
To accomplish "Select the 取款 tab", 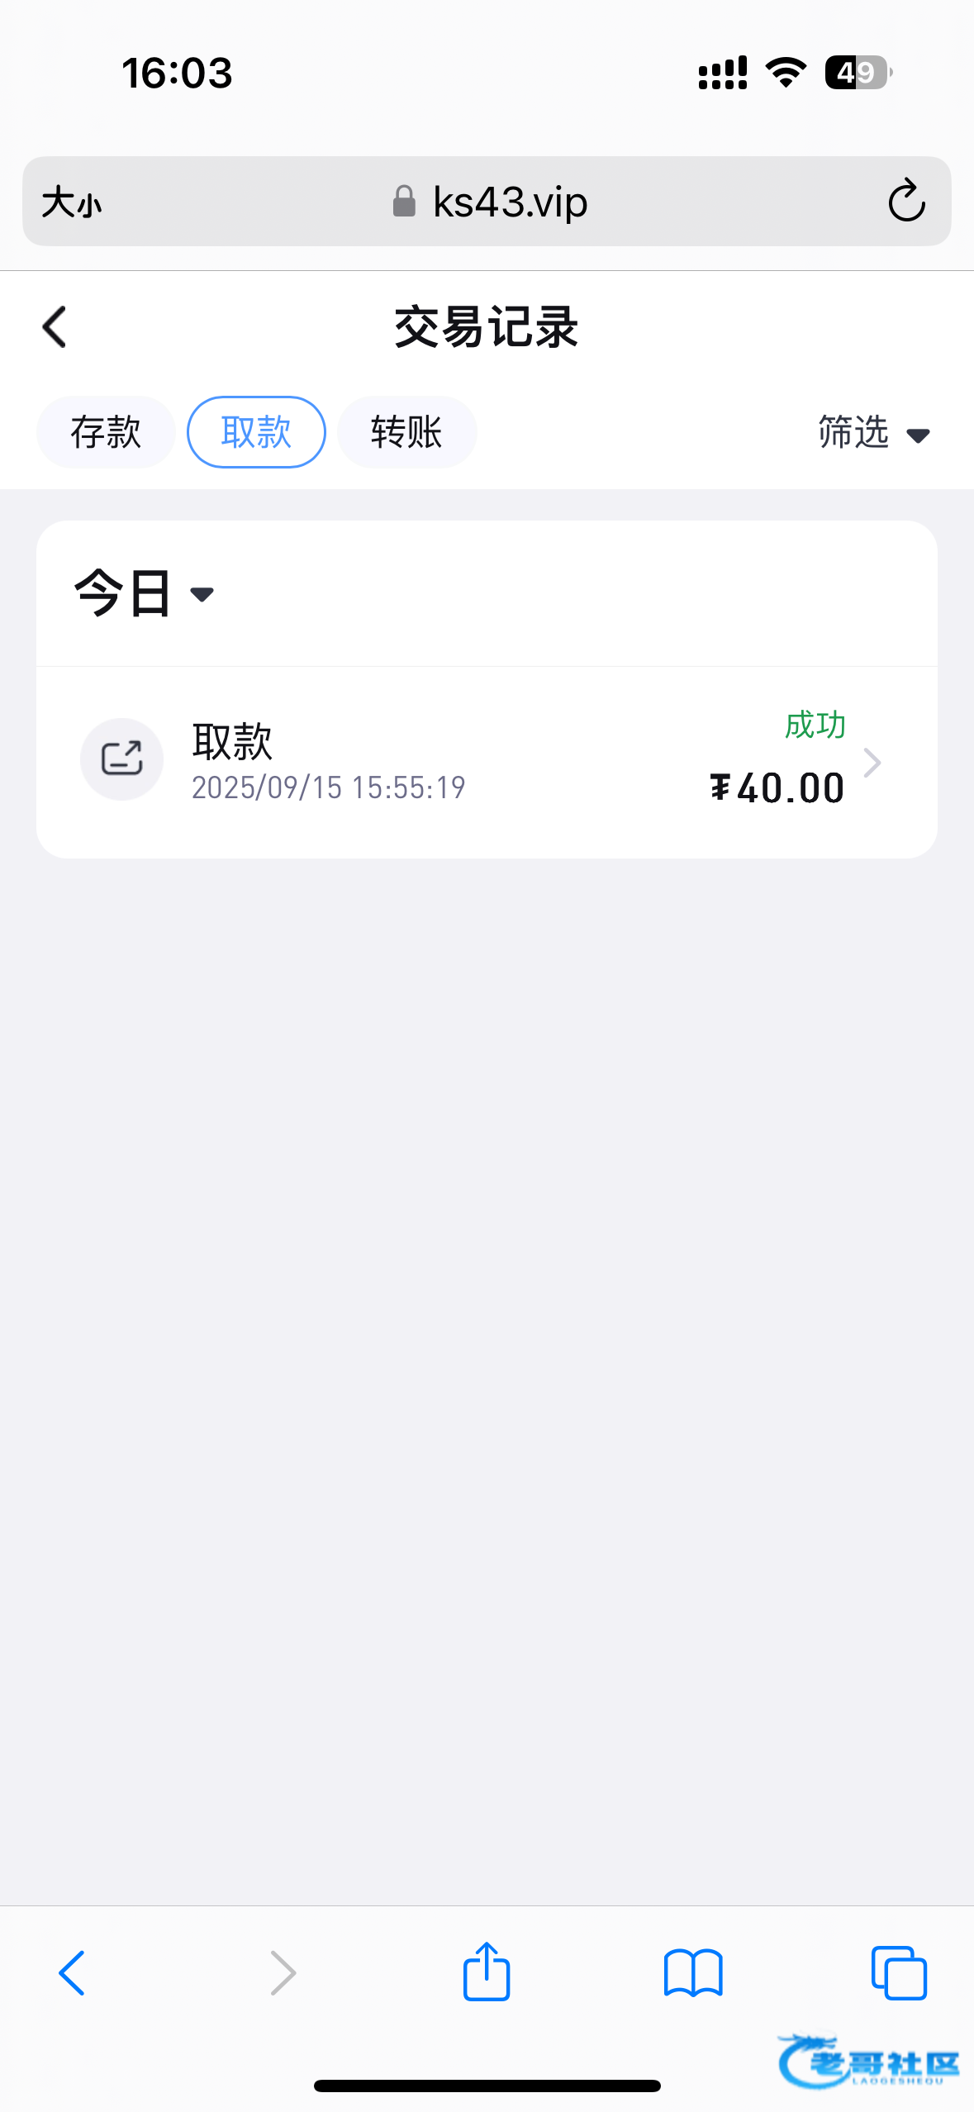I will point(256,432).
